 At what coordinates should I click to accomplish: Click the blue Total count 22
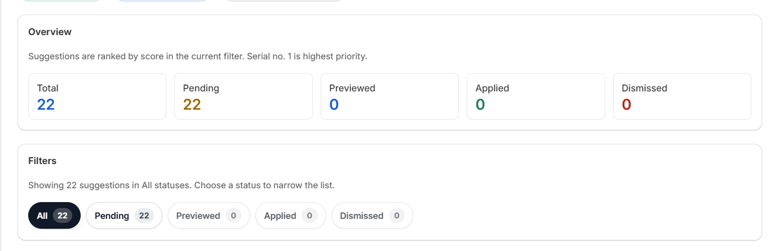[x=46, y=105]
